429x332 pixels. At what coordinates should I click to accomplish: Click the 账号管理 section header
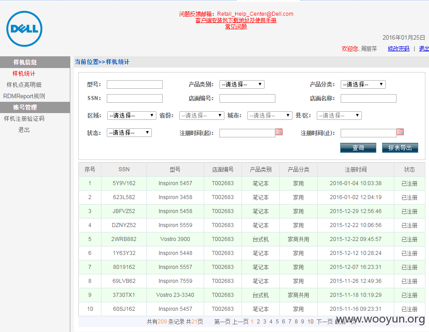(35, 107)
